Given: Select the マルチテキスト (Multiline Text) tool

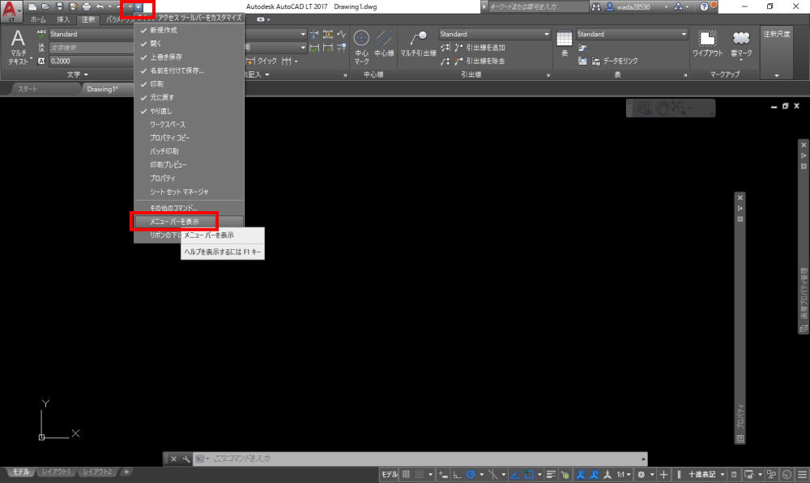Looking at the screenshot, I should pos(19,46).
